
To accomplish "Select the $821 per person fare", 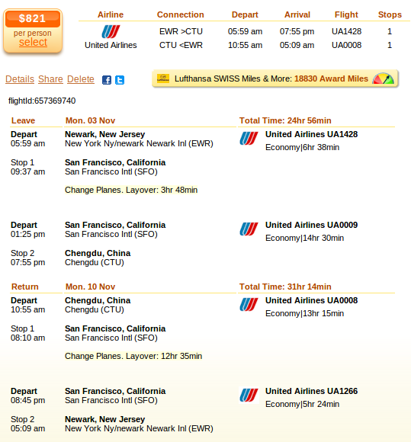I will [x=33, y=42].
